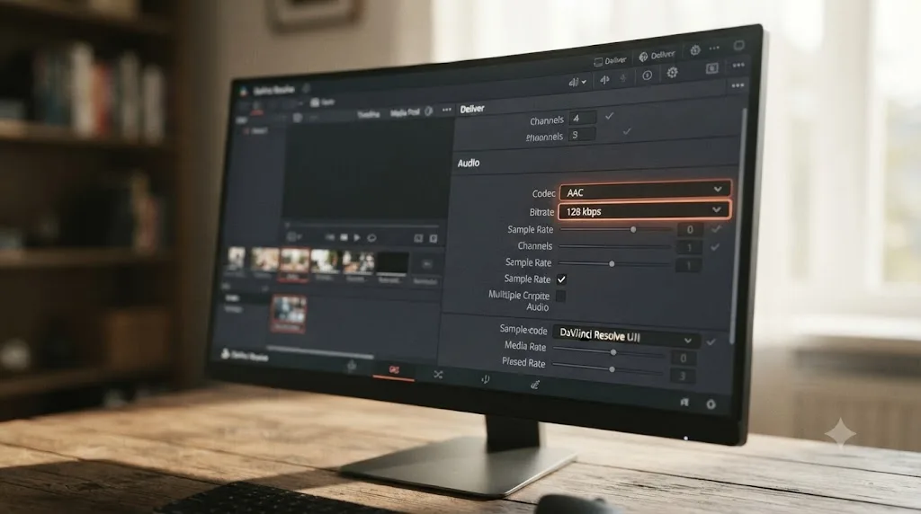Click the DaVinci Resolve logo at bottom left

pyautogui.click(x=225, y=353)
